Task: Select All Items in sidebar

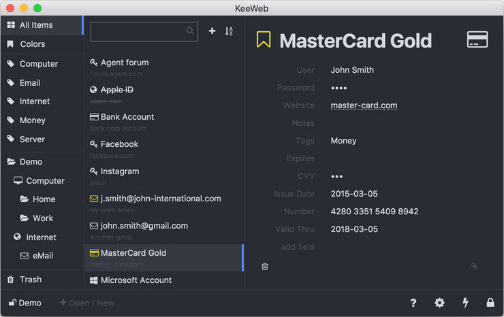Action: tap(42, 25)
